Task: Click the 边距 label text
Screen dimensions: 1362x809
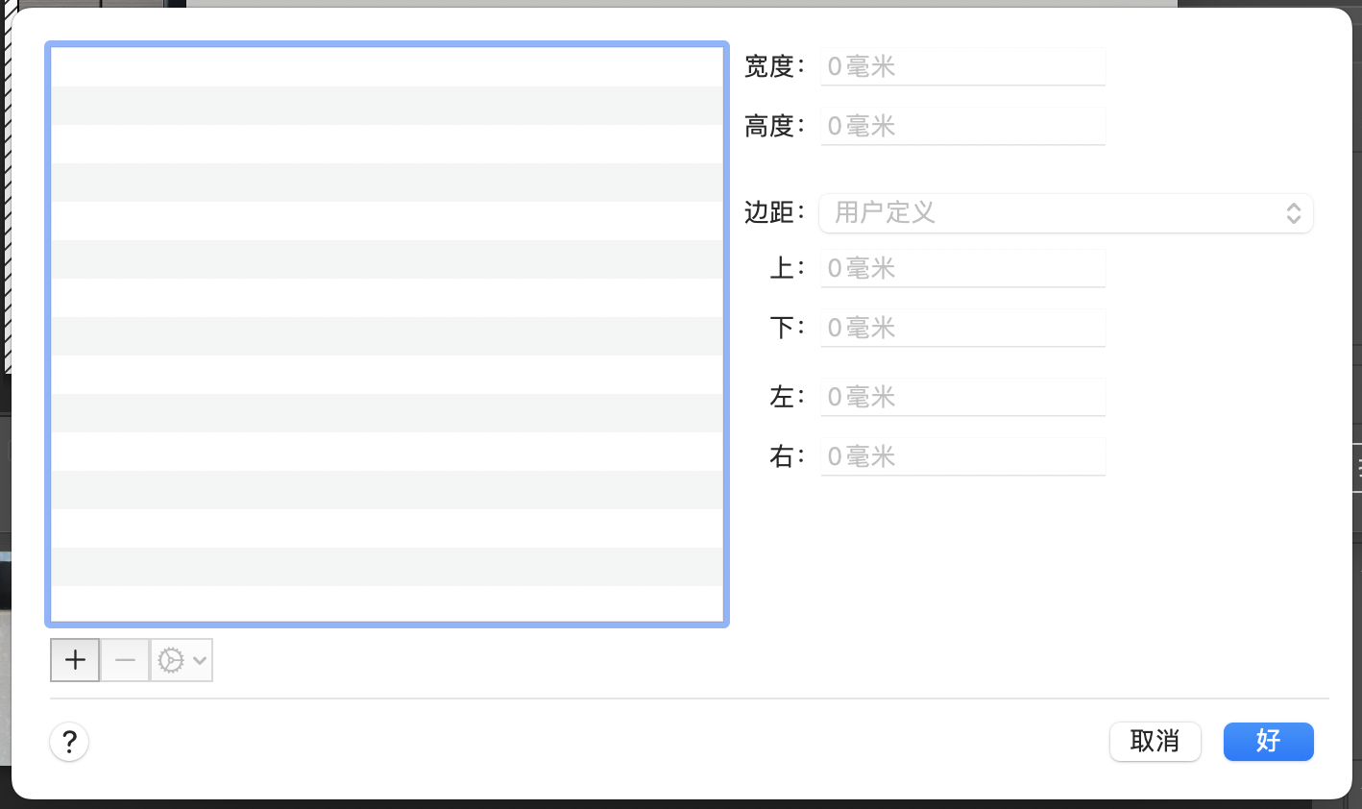Action: [x=770, y=212]
